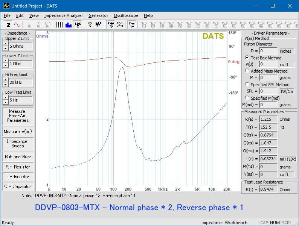Image resolution: width=299 pixels, height=226 pixels.
Task: Click the blue bar chart toolbar icon
Action: [69, 25]
